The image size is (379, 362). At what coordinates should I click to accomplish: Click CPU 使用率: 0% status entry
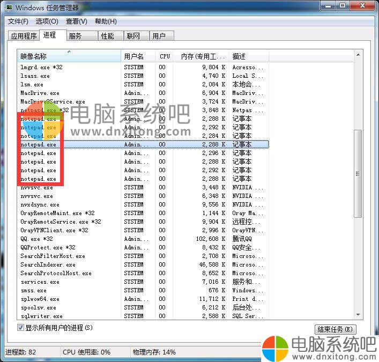pyautogui.click(x=86, y=352)
